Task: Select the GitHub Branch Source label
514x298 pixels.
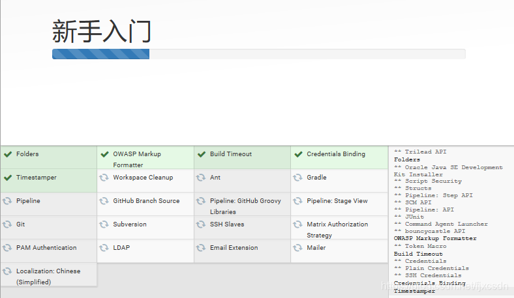Action: [146, 201]
